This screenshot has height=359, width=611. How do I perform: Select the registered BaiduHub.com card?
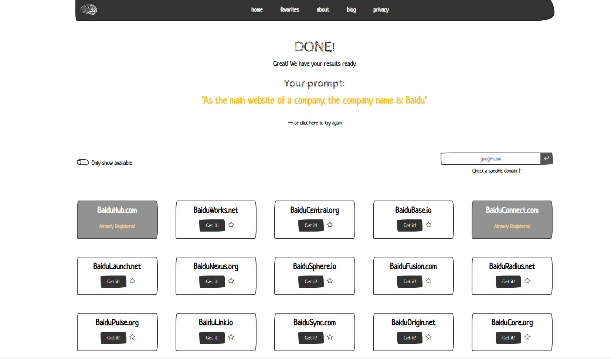117,219
